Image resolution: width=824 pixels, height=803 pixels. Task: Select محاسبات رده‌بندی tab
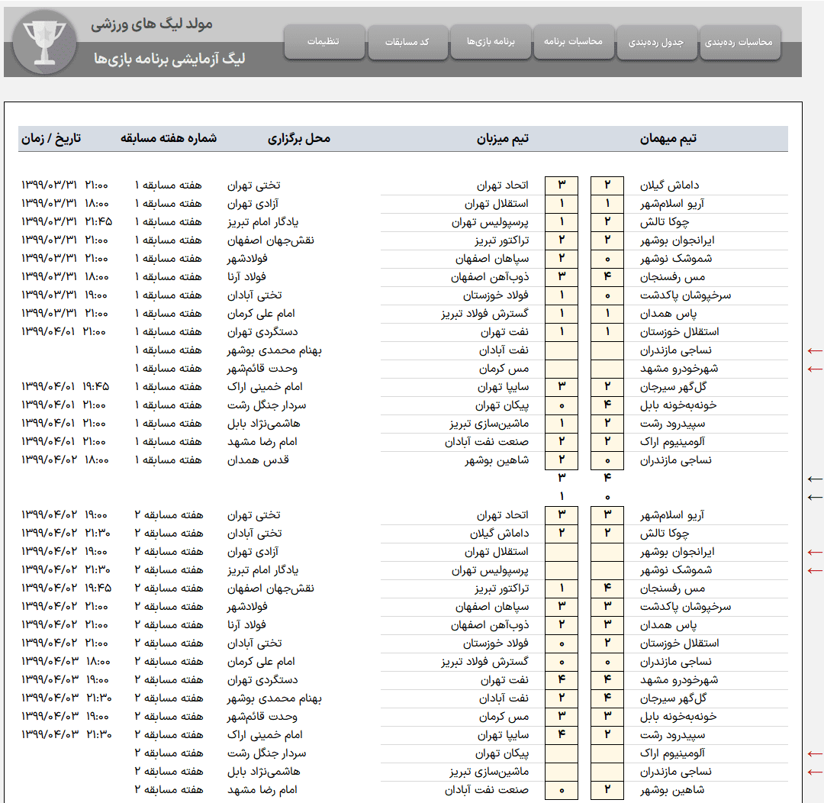tap(739, 41)
